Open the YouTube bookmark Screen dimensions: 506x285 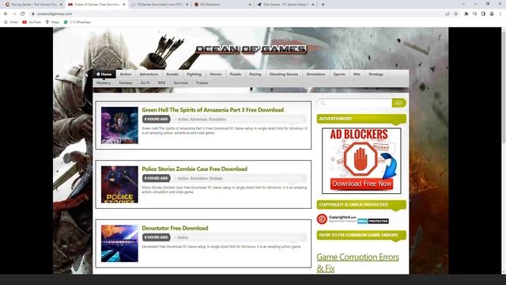click(x=32, y=22)
